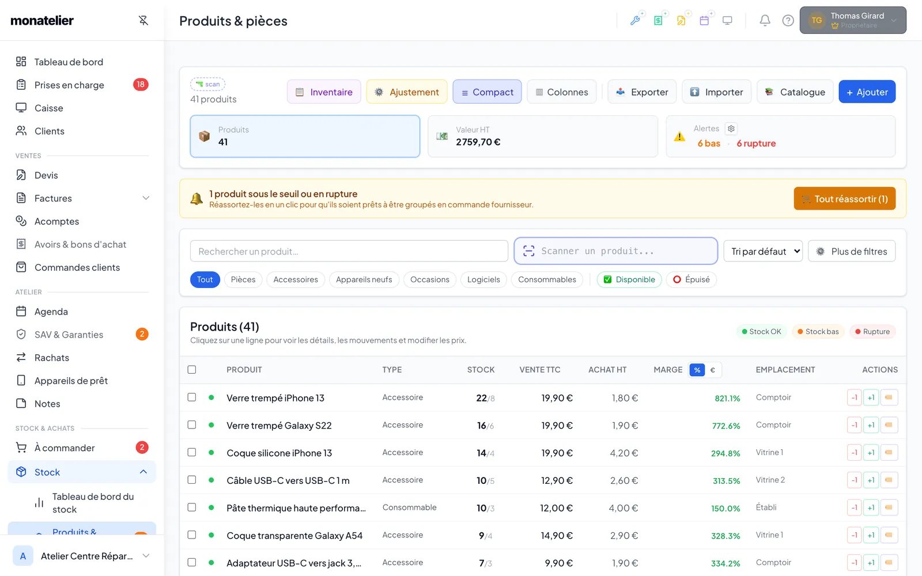Go to SAV & Garanties page
Image resolution: width=922 pixels, height=576 pixels.
(82, 335)
